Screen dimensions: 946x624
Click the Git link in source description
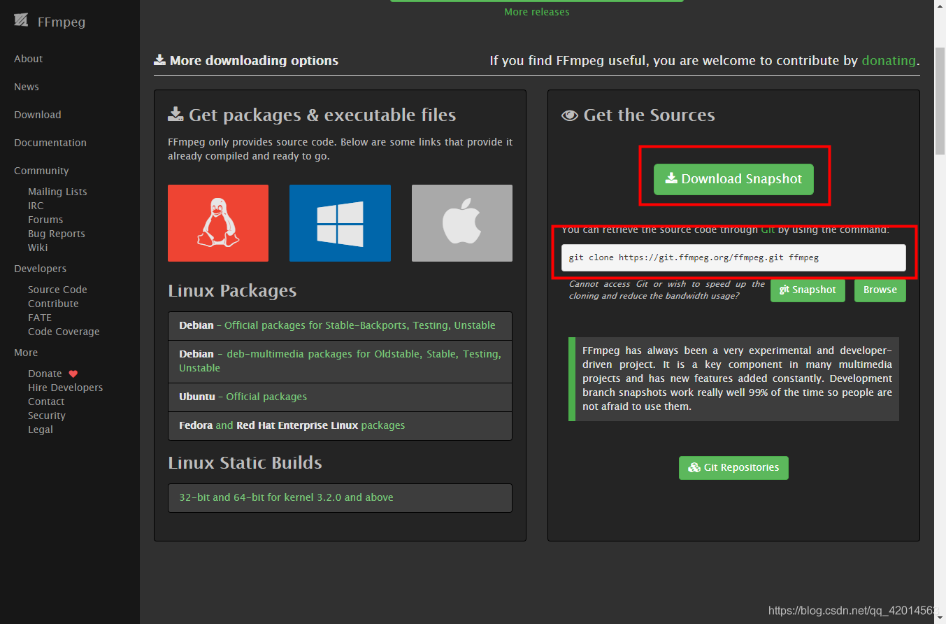pos(768,229)
